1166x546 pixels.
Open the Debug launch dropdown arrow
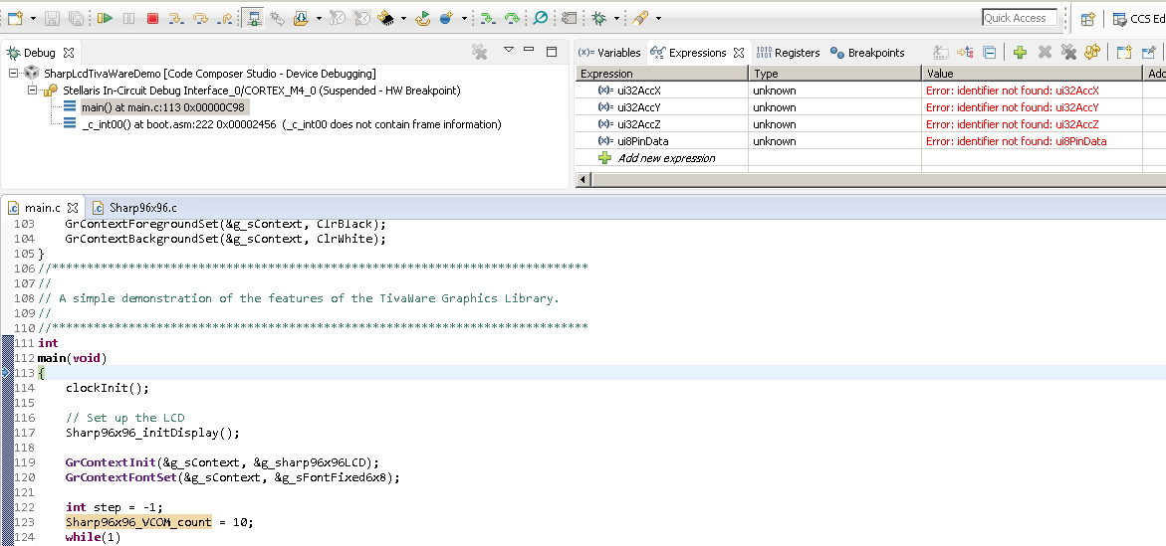point(615,19)
